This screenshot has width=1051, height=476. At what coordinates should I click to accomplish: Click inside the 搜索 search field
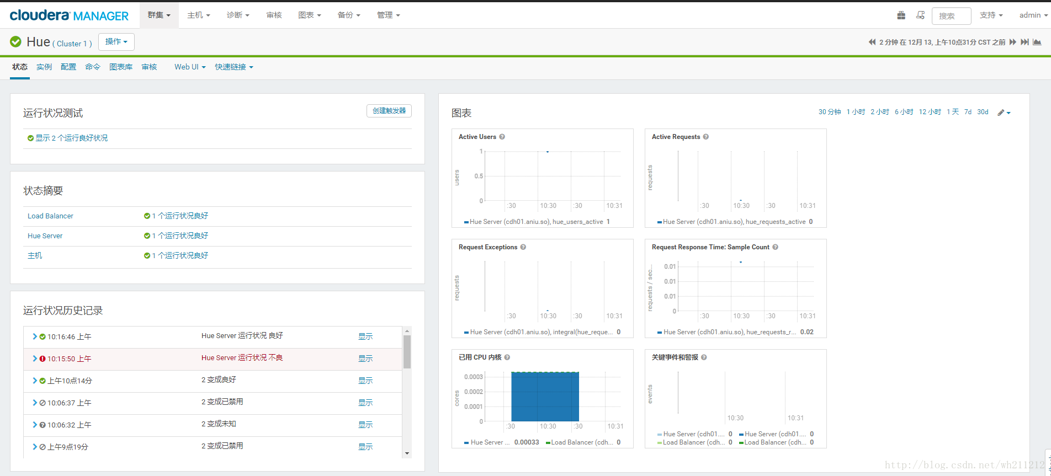(x=952, y=16)
